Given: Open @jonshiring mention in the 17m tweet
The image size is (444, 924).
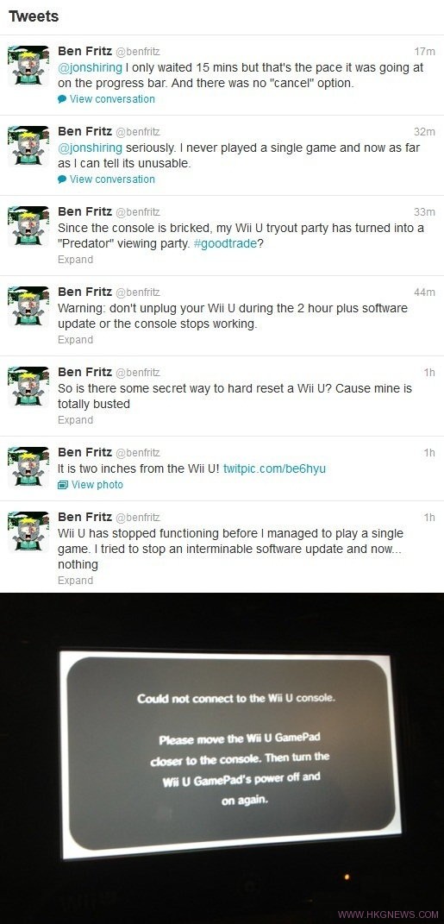Looking at the screenshot, I should (91, 68).
